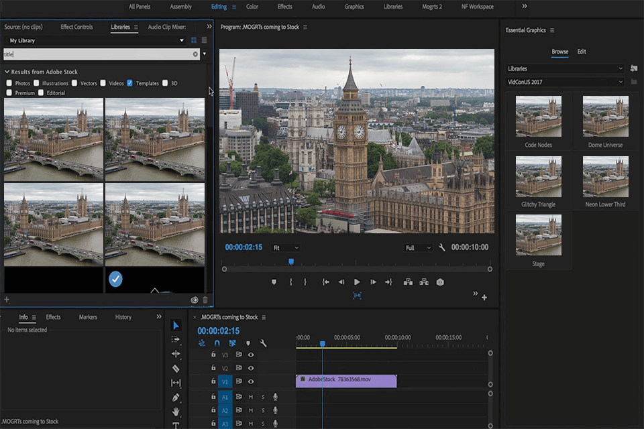This screenshot has height=429, width=644.
Task: Select the Hand tool
Action: point(176,412)
